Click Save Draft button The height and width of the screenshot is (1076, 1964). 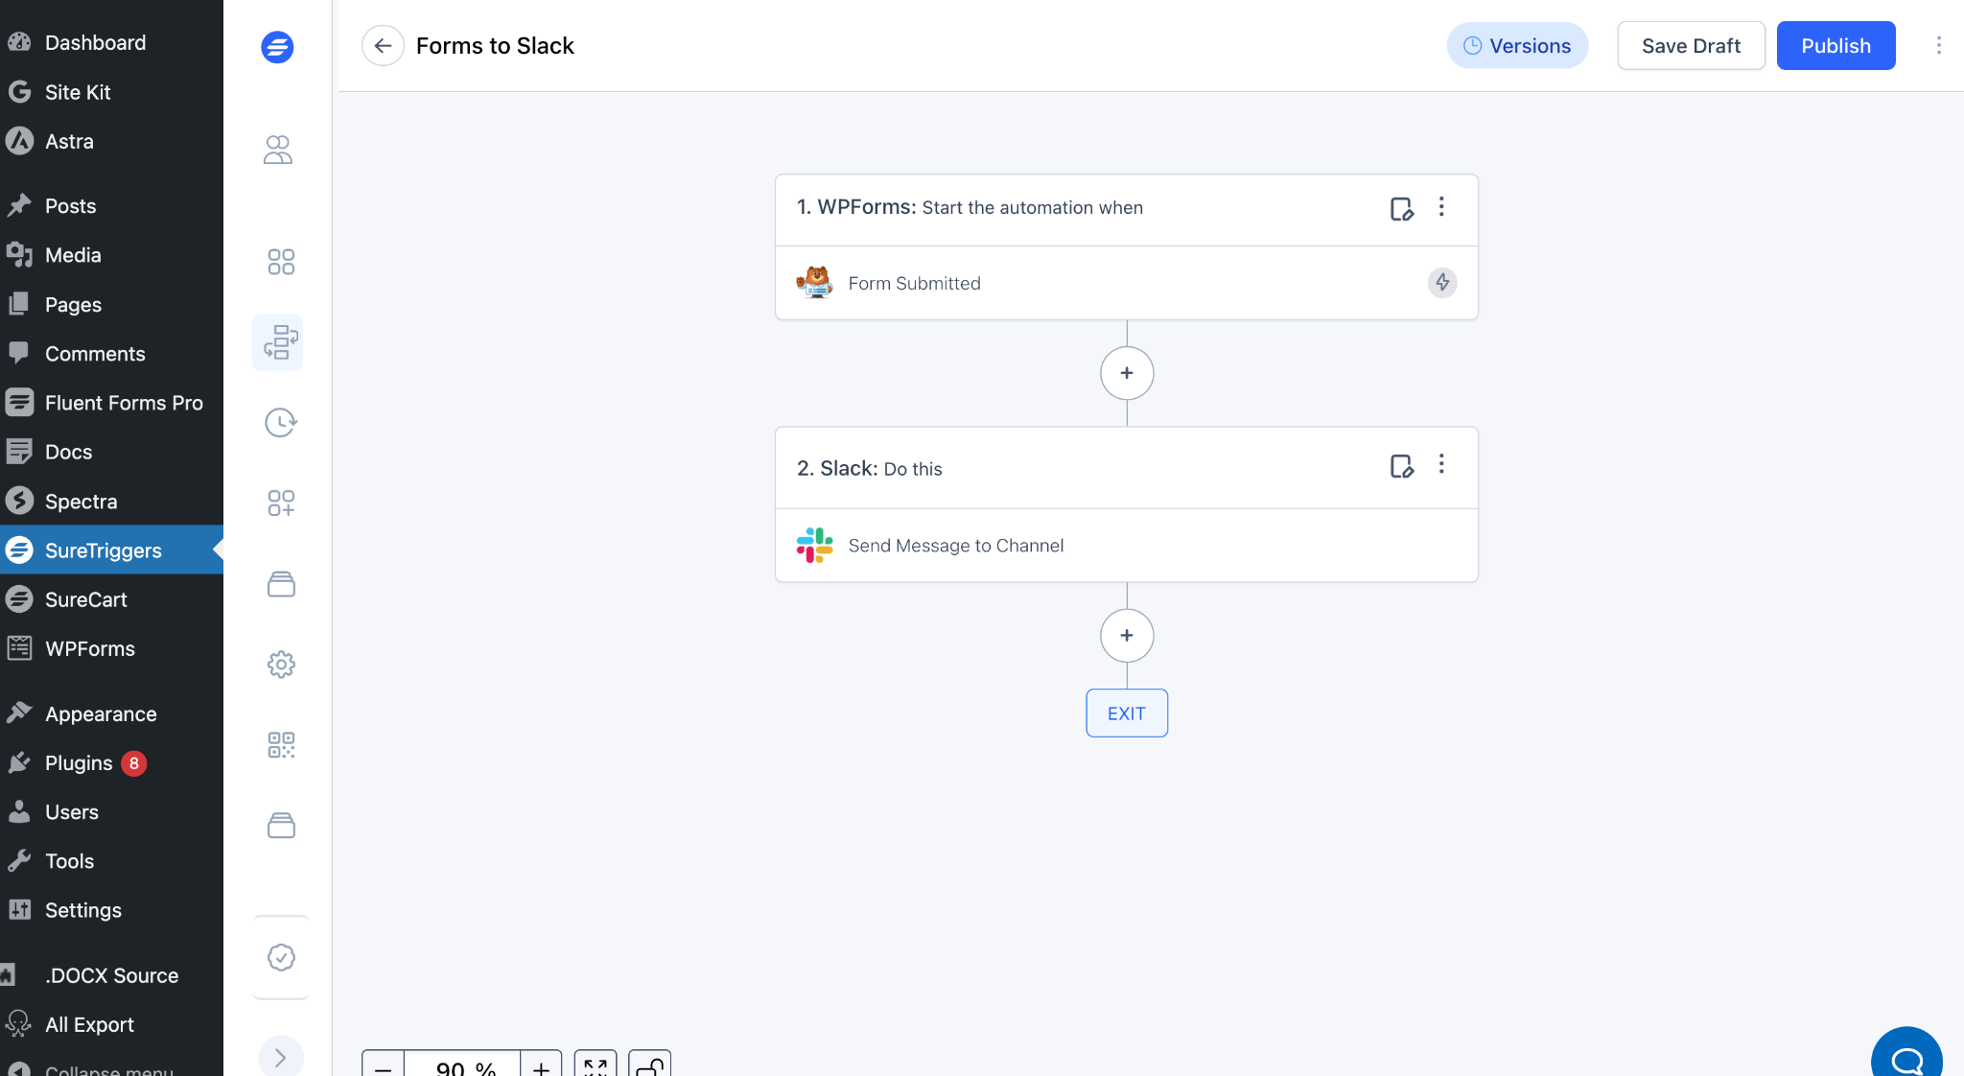pos(1692,44)
